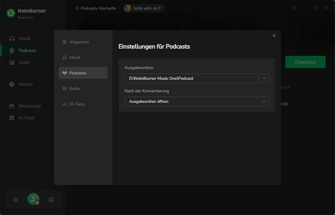This screenshot has height=215, width=335.
Task: Click the Nach der Konvertierung label
Action: click(146, 91)
